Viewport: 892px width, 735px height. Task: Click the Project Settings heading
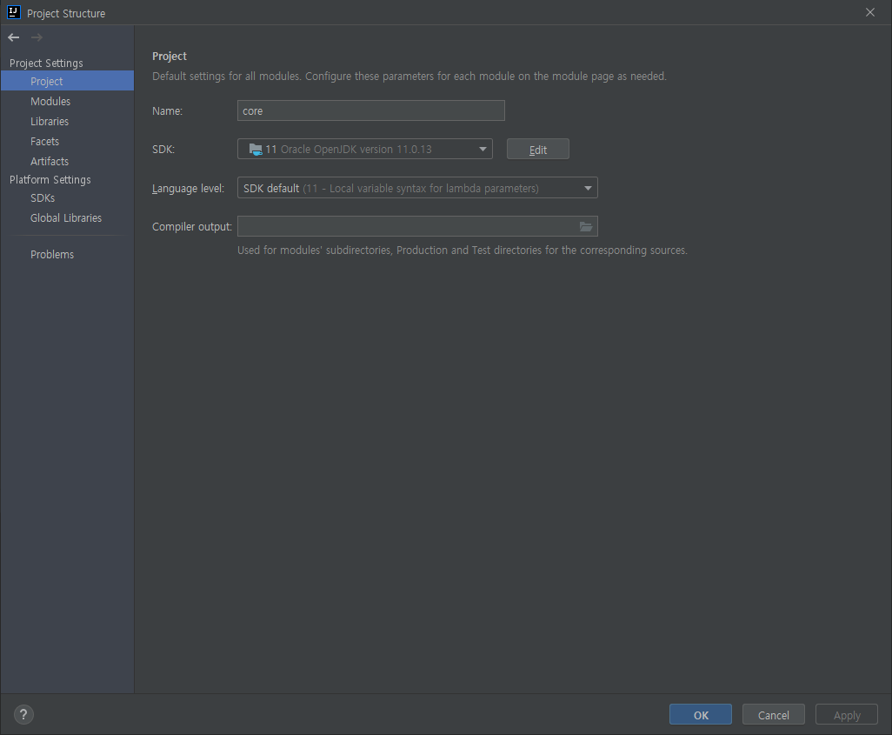pyautogui.click(x=46, y=63)
